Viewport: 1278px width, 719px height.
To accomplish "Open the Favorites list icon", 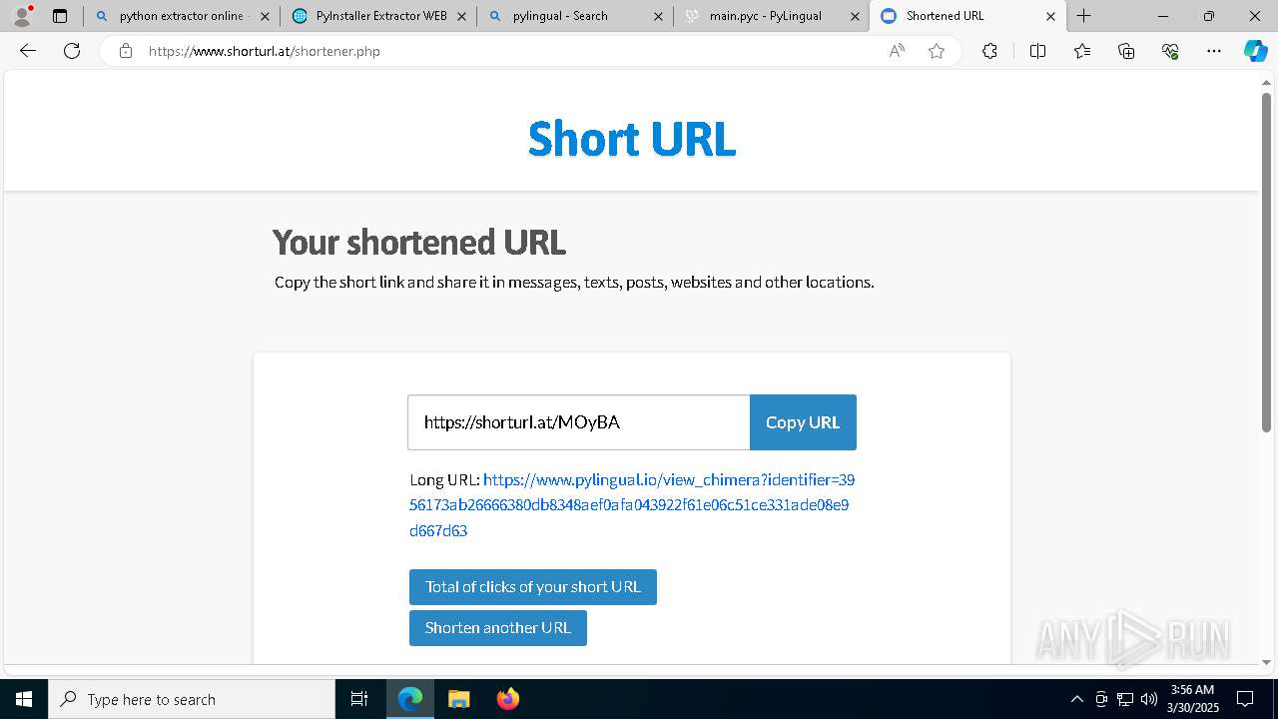I will 1082,51.
